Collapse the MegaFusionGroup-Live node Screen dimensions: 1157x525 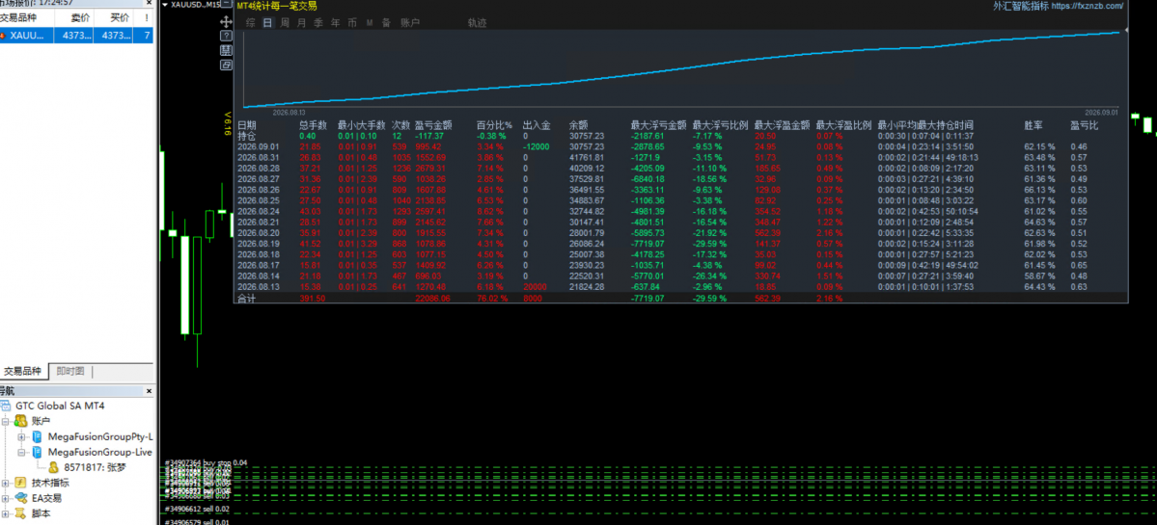(21, 453)
